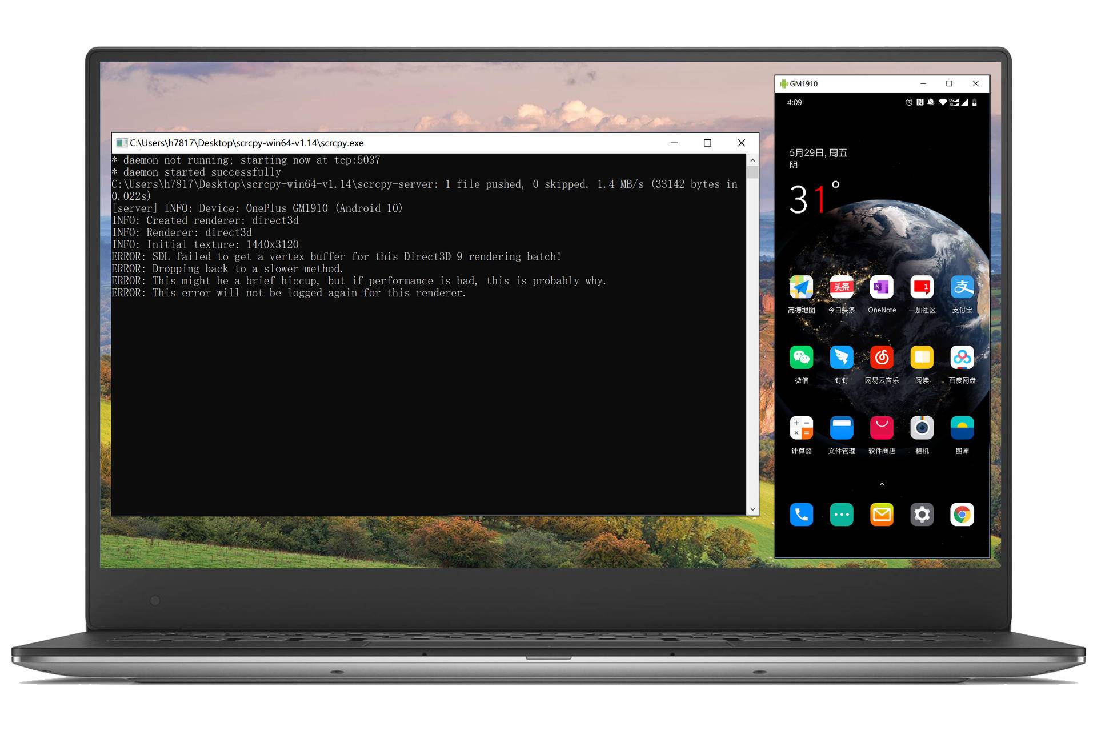Open the WeChat app icon
The height and width of the screenshot is (731, 1097).
coord(801,358)
